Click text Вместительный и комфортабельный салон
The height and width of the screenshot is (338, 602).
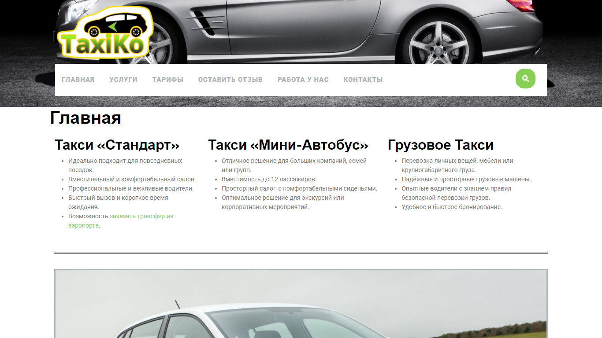[132, 179]
